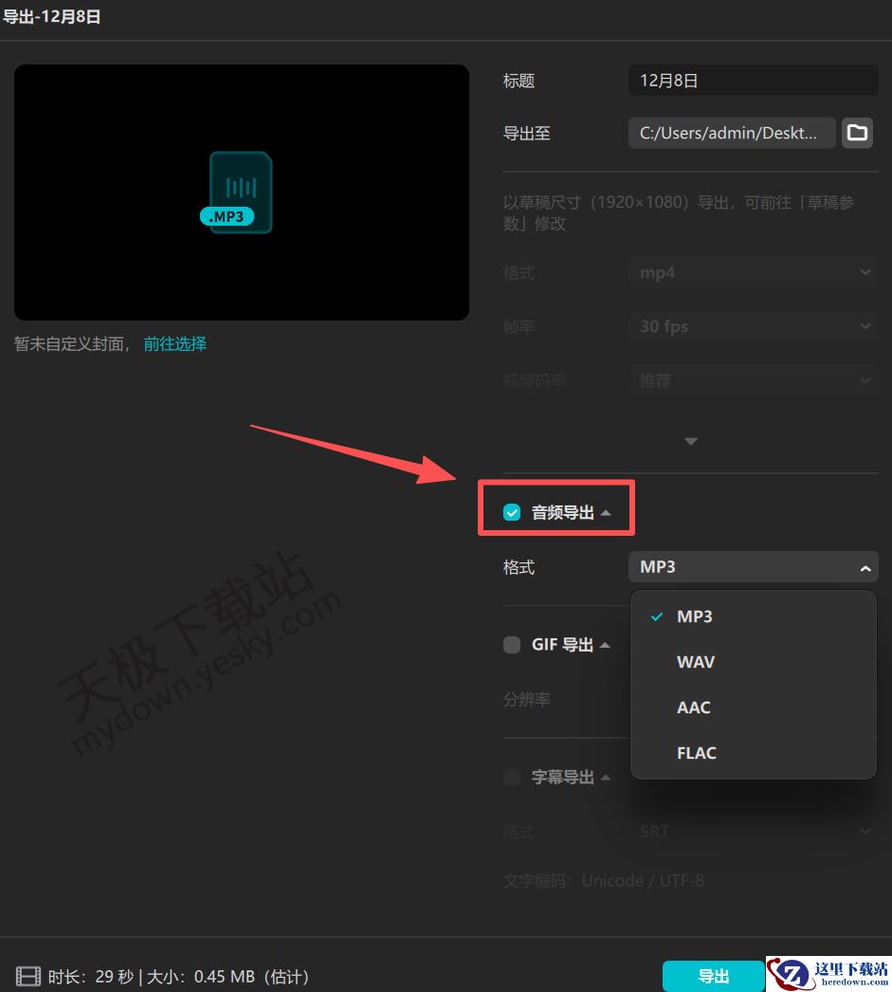Image resolution: width=892 pixels, height=992 pixels.
Task: Click the film duration icon in status bar
Action: 27,976
